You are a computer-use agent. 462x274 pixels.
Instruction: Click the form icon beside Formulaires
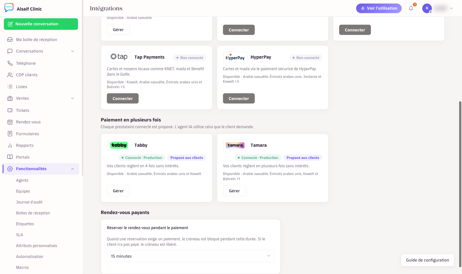[x=10, y=134]
